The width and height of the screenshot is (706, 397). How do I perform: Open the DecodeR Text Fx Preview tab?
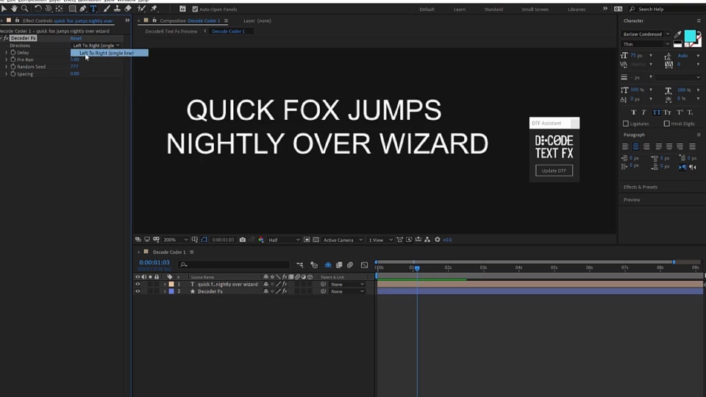(171, 32)
